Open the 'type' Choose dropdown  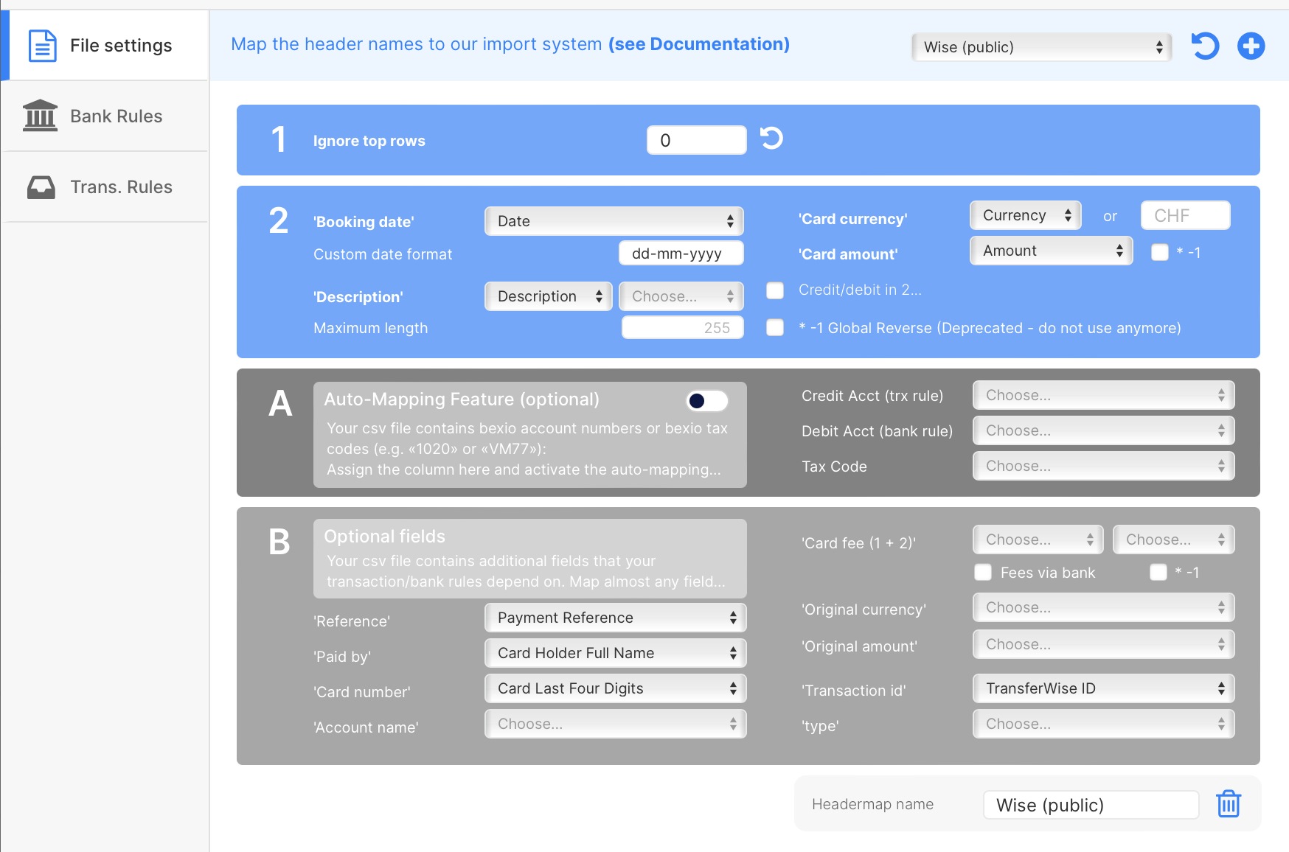click(x=1103, y=724)
